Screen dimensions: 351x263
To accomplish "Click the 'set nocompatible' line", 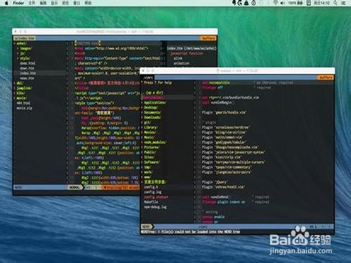I will point(216,83).
